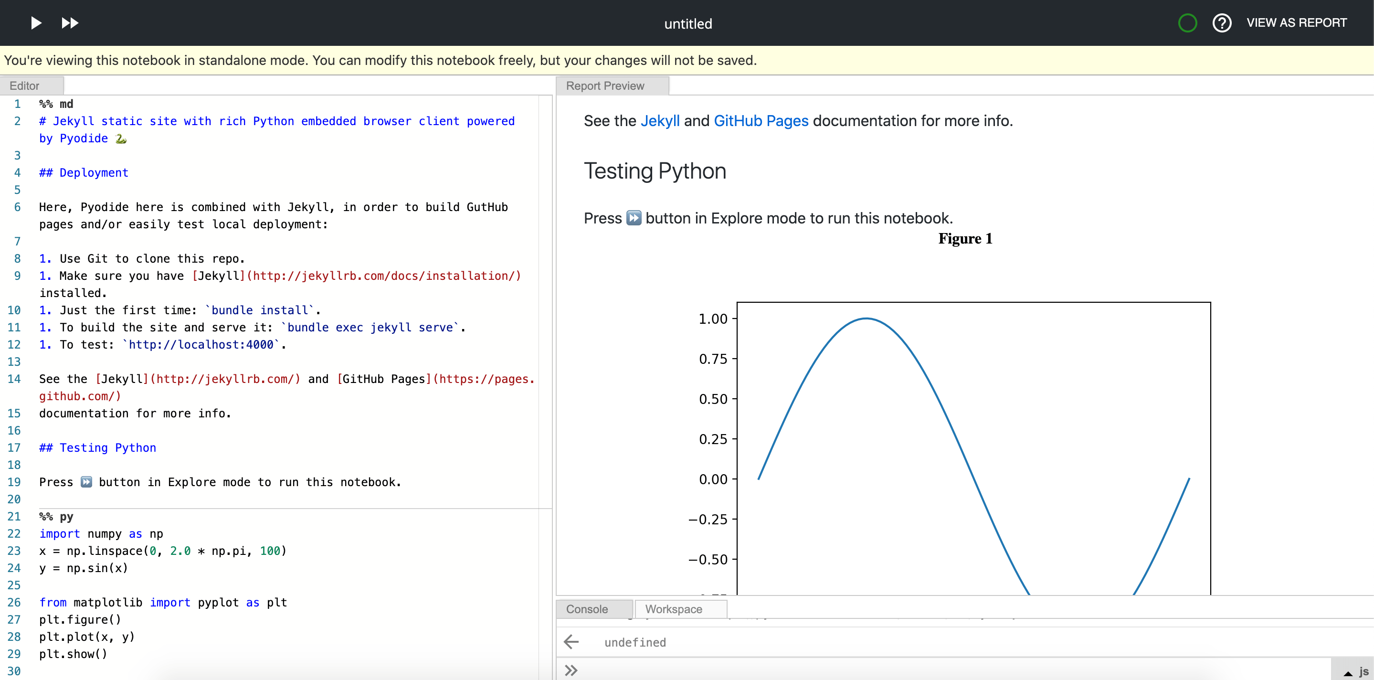Click the run-all fast-forward icon
1374x680 pixels.
pyautogui.click(x=69, y=23)
